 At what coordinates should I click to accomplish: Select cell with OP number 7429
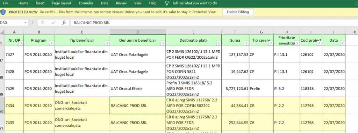click(x=14, y=89)
